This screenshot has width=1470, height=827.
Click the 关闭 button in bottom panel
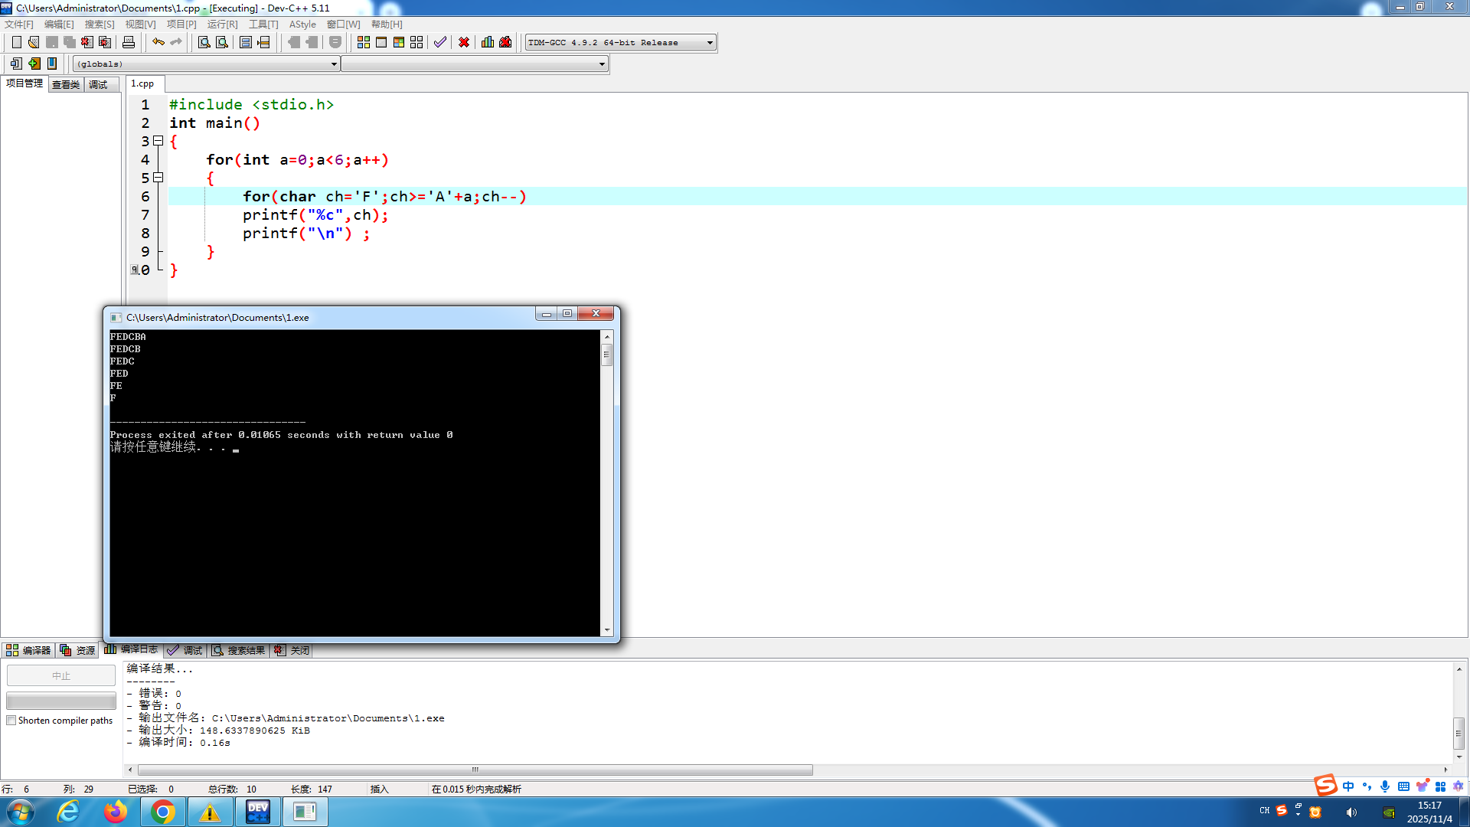point(292,650)
